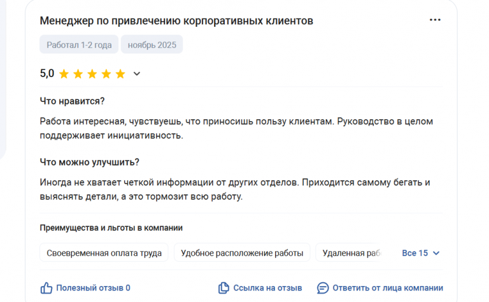
Task: Click the third rating star
Action: point(92,74)
